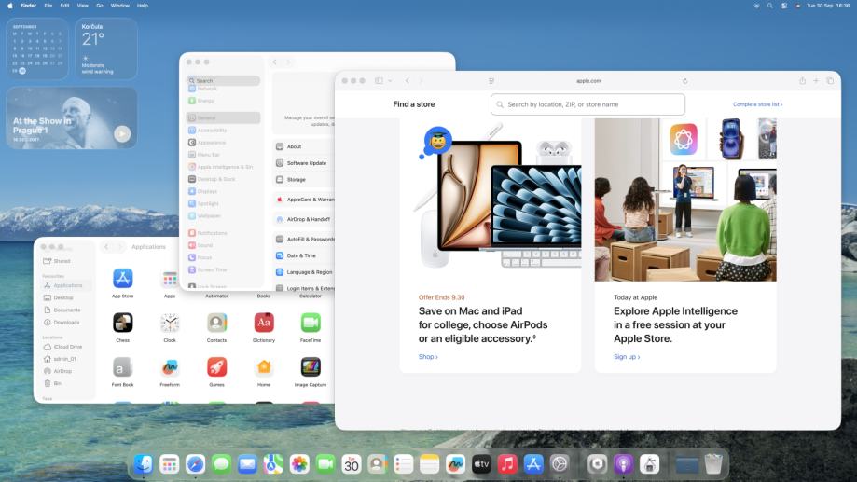The image size is (857, 482).
Task: Open Freeform app in Finder Applications window
Action: tap(170, 367)
